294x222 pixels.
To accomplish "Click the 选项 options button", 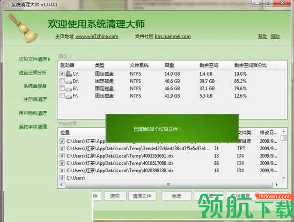I will pyautogui.click(x=115, y=196).
